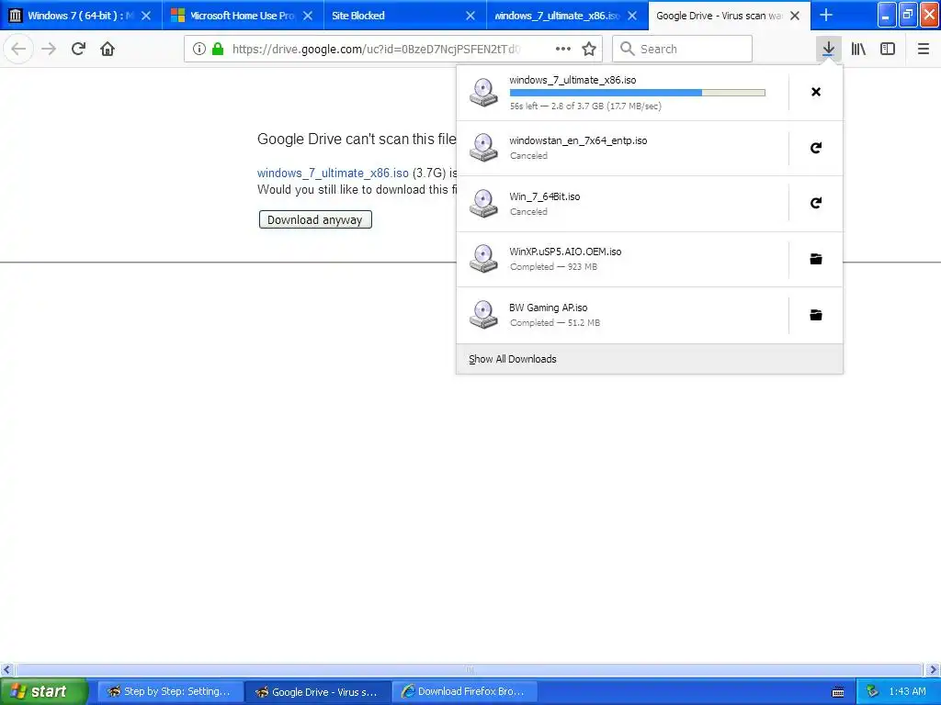The image size is (941, 705).
Task: Click the WinXP.uSP5.AIO.OEM.iso completed download entry
Action: 622,259
